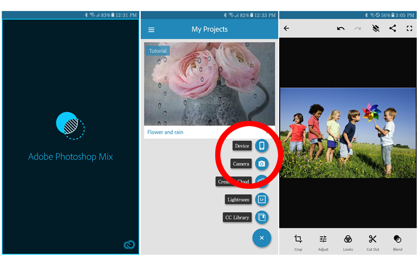Import from CC Library

262,217
